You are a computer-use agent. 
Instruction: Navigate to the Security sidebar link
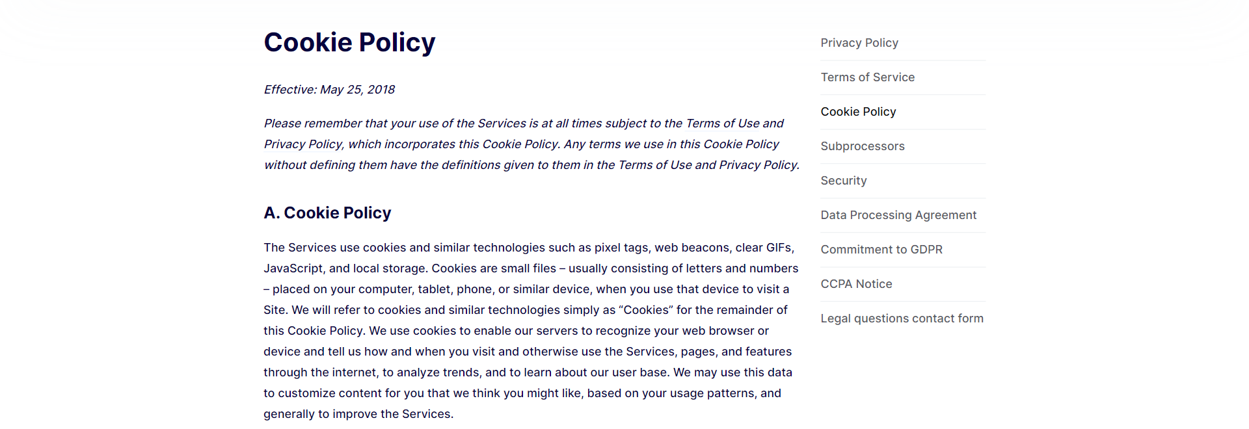[x=843, y=181]
